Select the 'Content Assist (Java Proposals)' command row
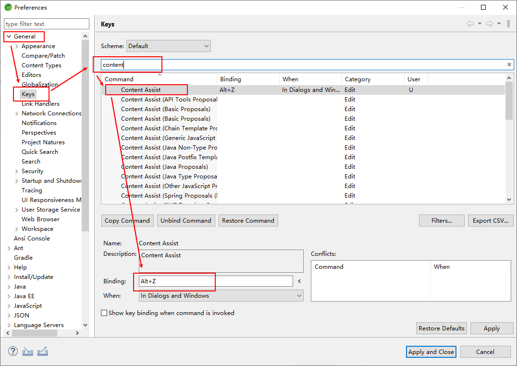Image resolution: width=517 pixels, height=366 pixels. (303, 167)
